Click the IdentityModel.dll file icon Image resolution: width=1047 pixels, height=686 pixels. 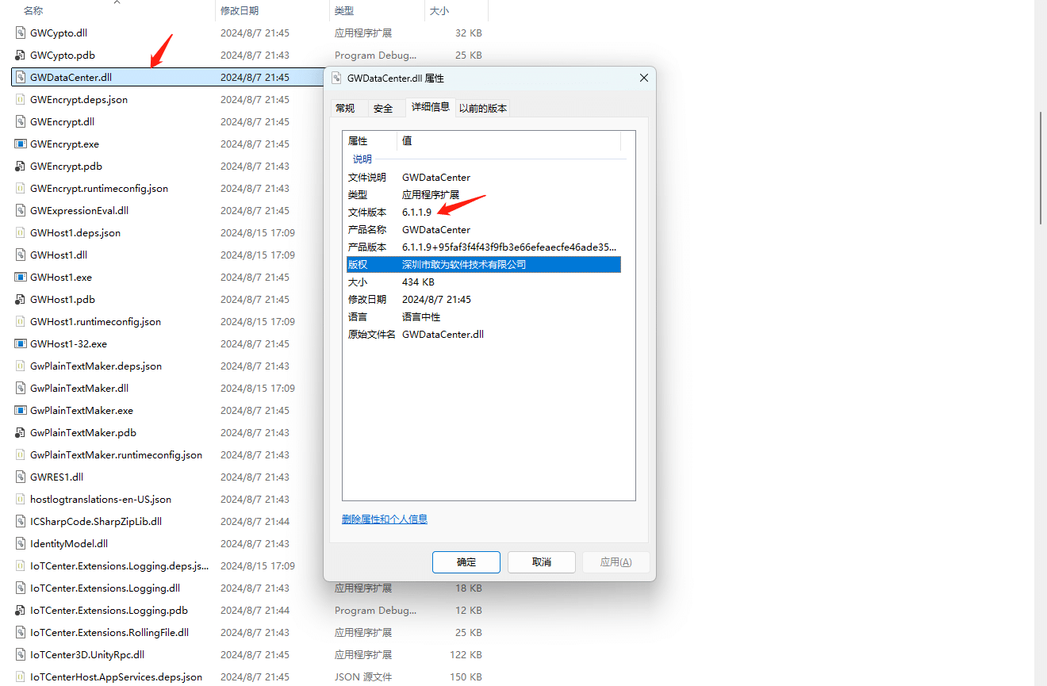(x=21, y=544)
